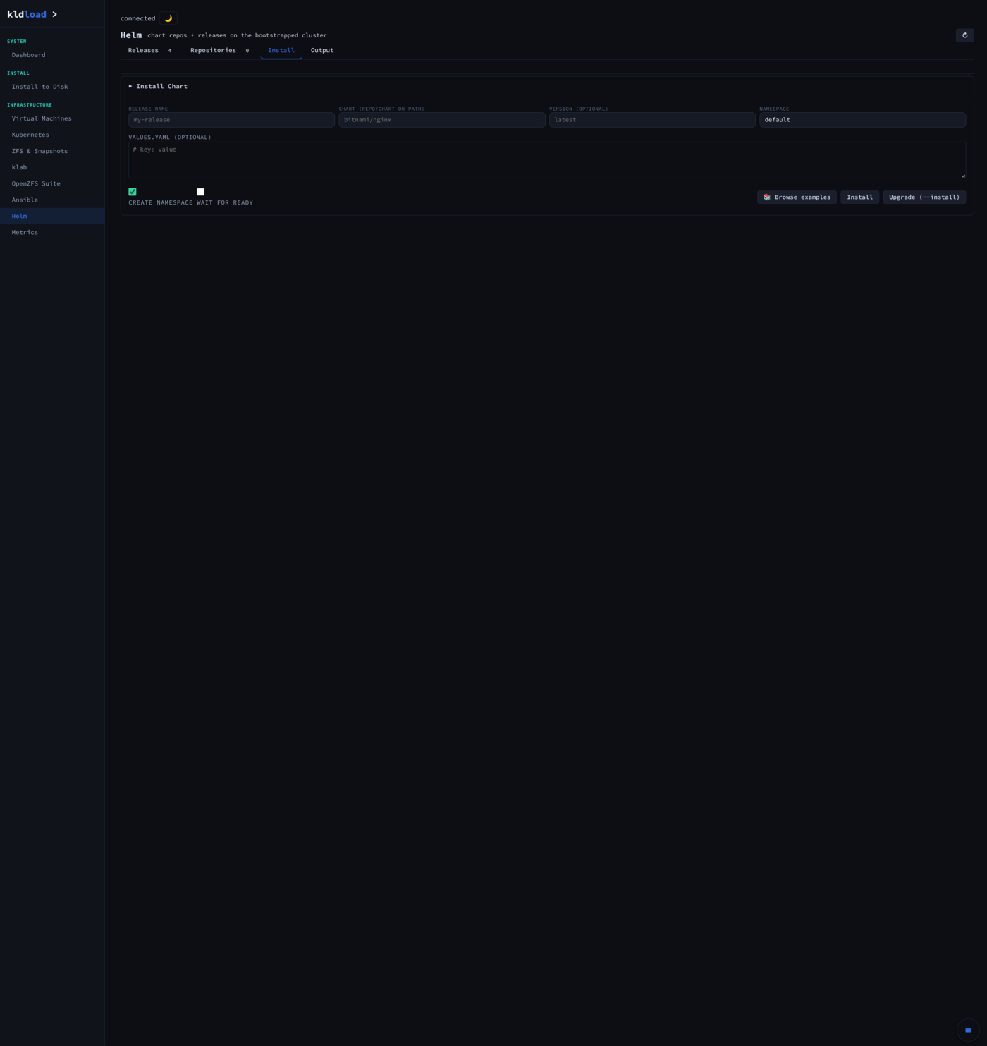Navigate to Virtual Machines
The image size is (987, 1046).
point(52,118)
